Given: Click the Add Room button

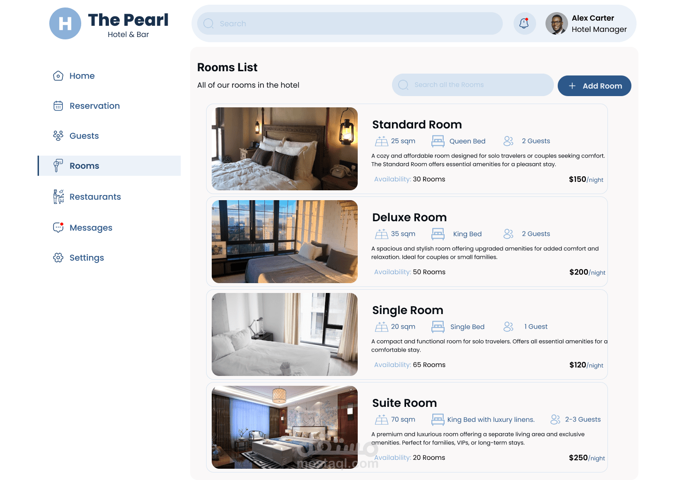Looking at the screenshot, I should click(x=594, y=86).
